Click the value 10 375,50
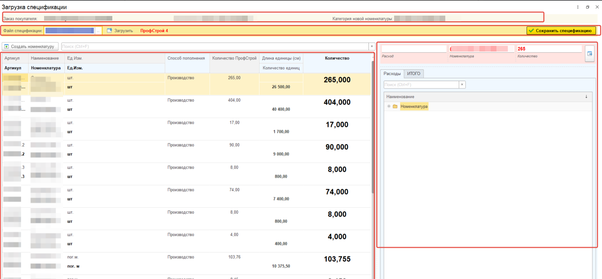This screenshot has height=279, width=602. pyautogui.click(x=281, y=266)
